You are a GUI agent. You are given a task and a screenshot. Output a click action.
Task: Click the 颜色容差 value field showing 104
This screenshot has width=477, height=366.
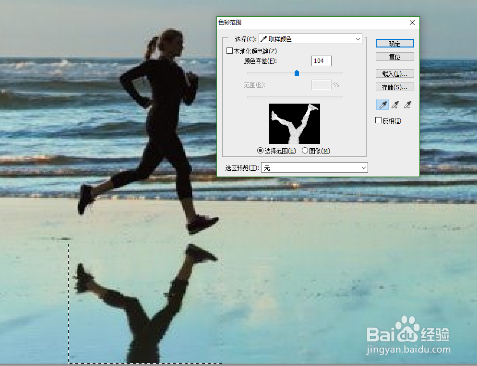click(321, 61)
